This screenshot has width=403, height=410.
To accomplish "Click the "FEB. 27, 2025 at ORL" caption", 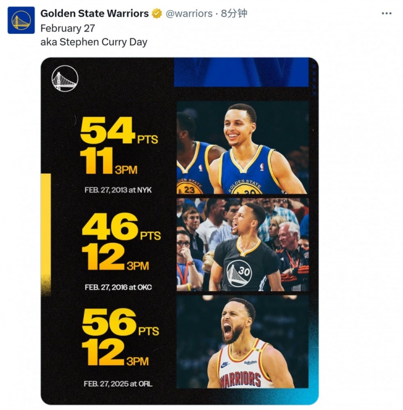I will pos(118,384).
